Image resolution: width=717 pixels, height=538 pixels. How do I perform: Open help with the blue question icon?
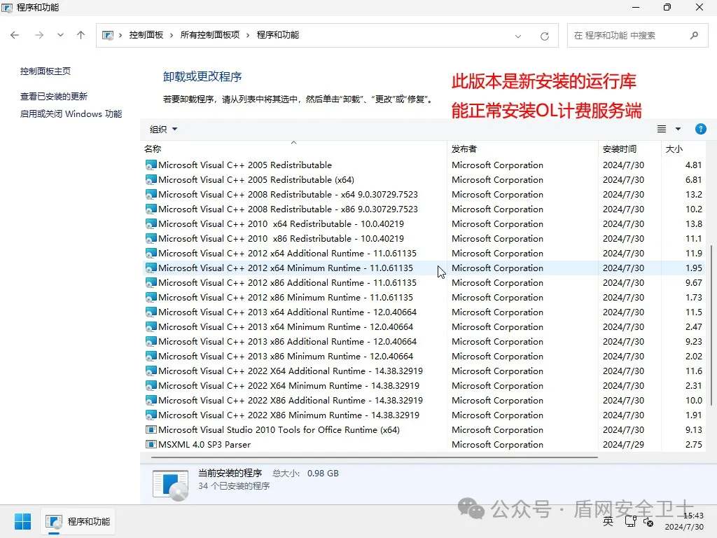[700, 129]
